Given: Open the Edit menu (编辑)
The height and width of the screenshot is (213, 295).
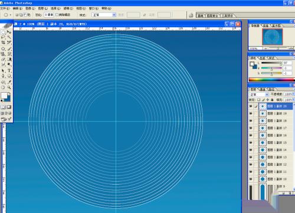Looking at the screenshot, I should (18, 8).
